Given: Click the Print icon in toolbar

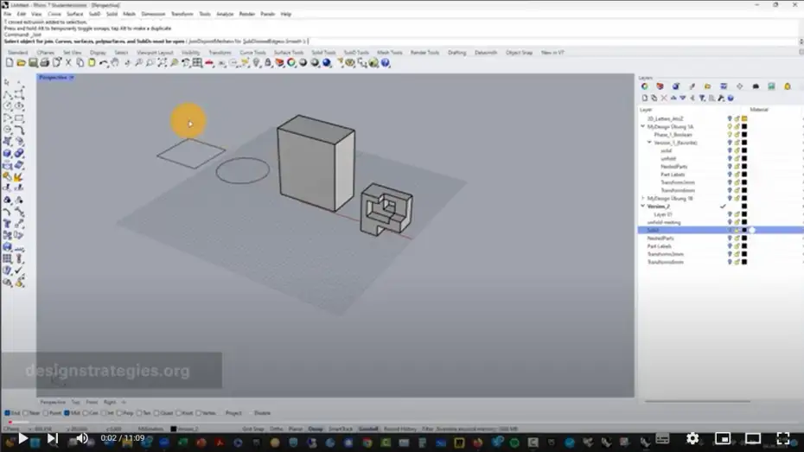Looking at the screenshot, I should tap(45, 62).
